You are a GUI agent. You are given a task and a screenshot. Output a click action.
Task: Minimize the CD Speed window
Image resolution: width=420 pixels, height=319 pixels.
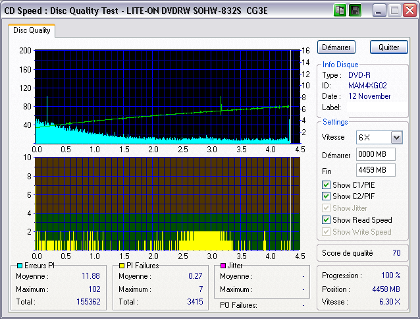click(x=379, y=11)
